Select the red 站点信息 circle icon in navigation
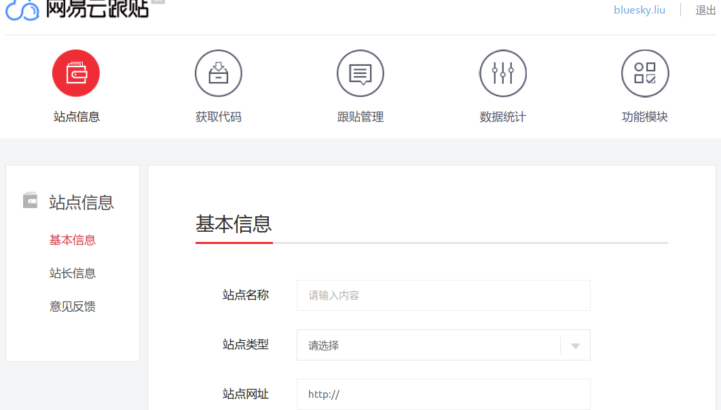The image size is (721, 410). (76, 73)
